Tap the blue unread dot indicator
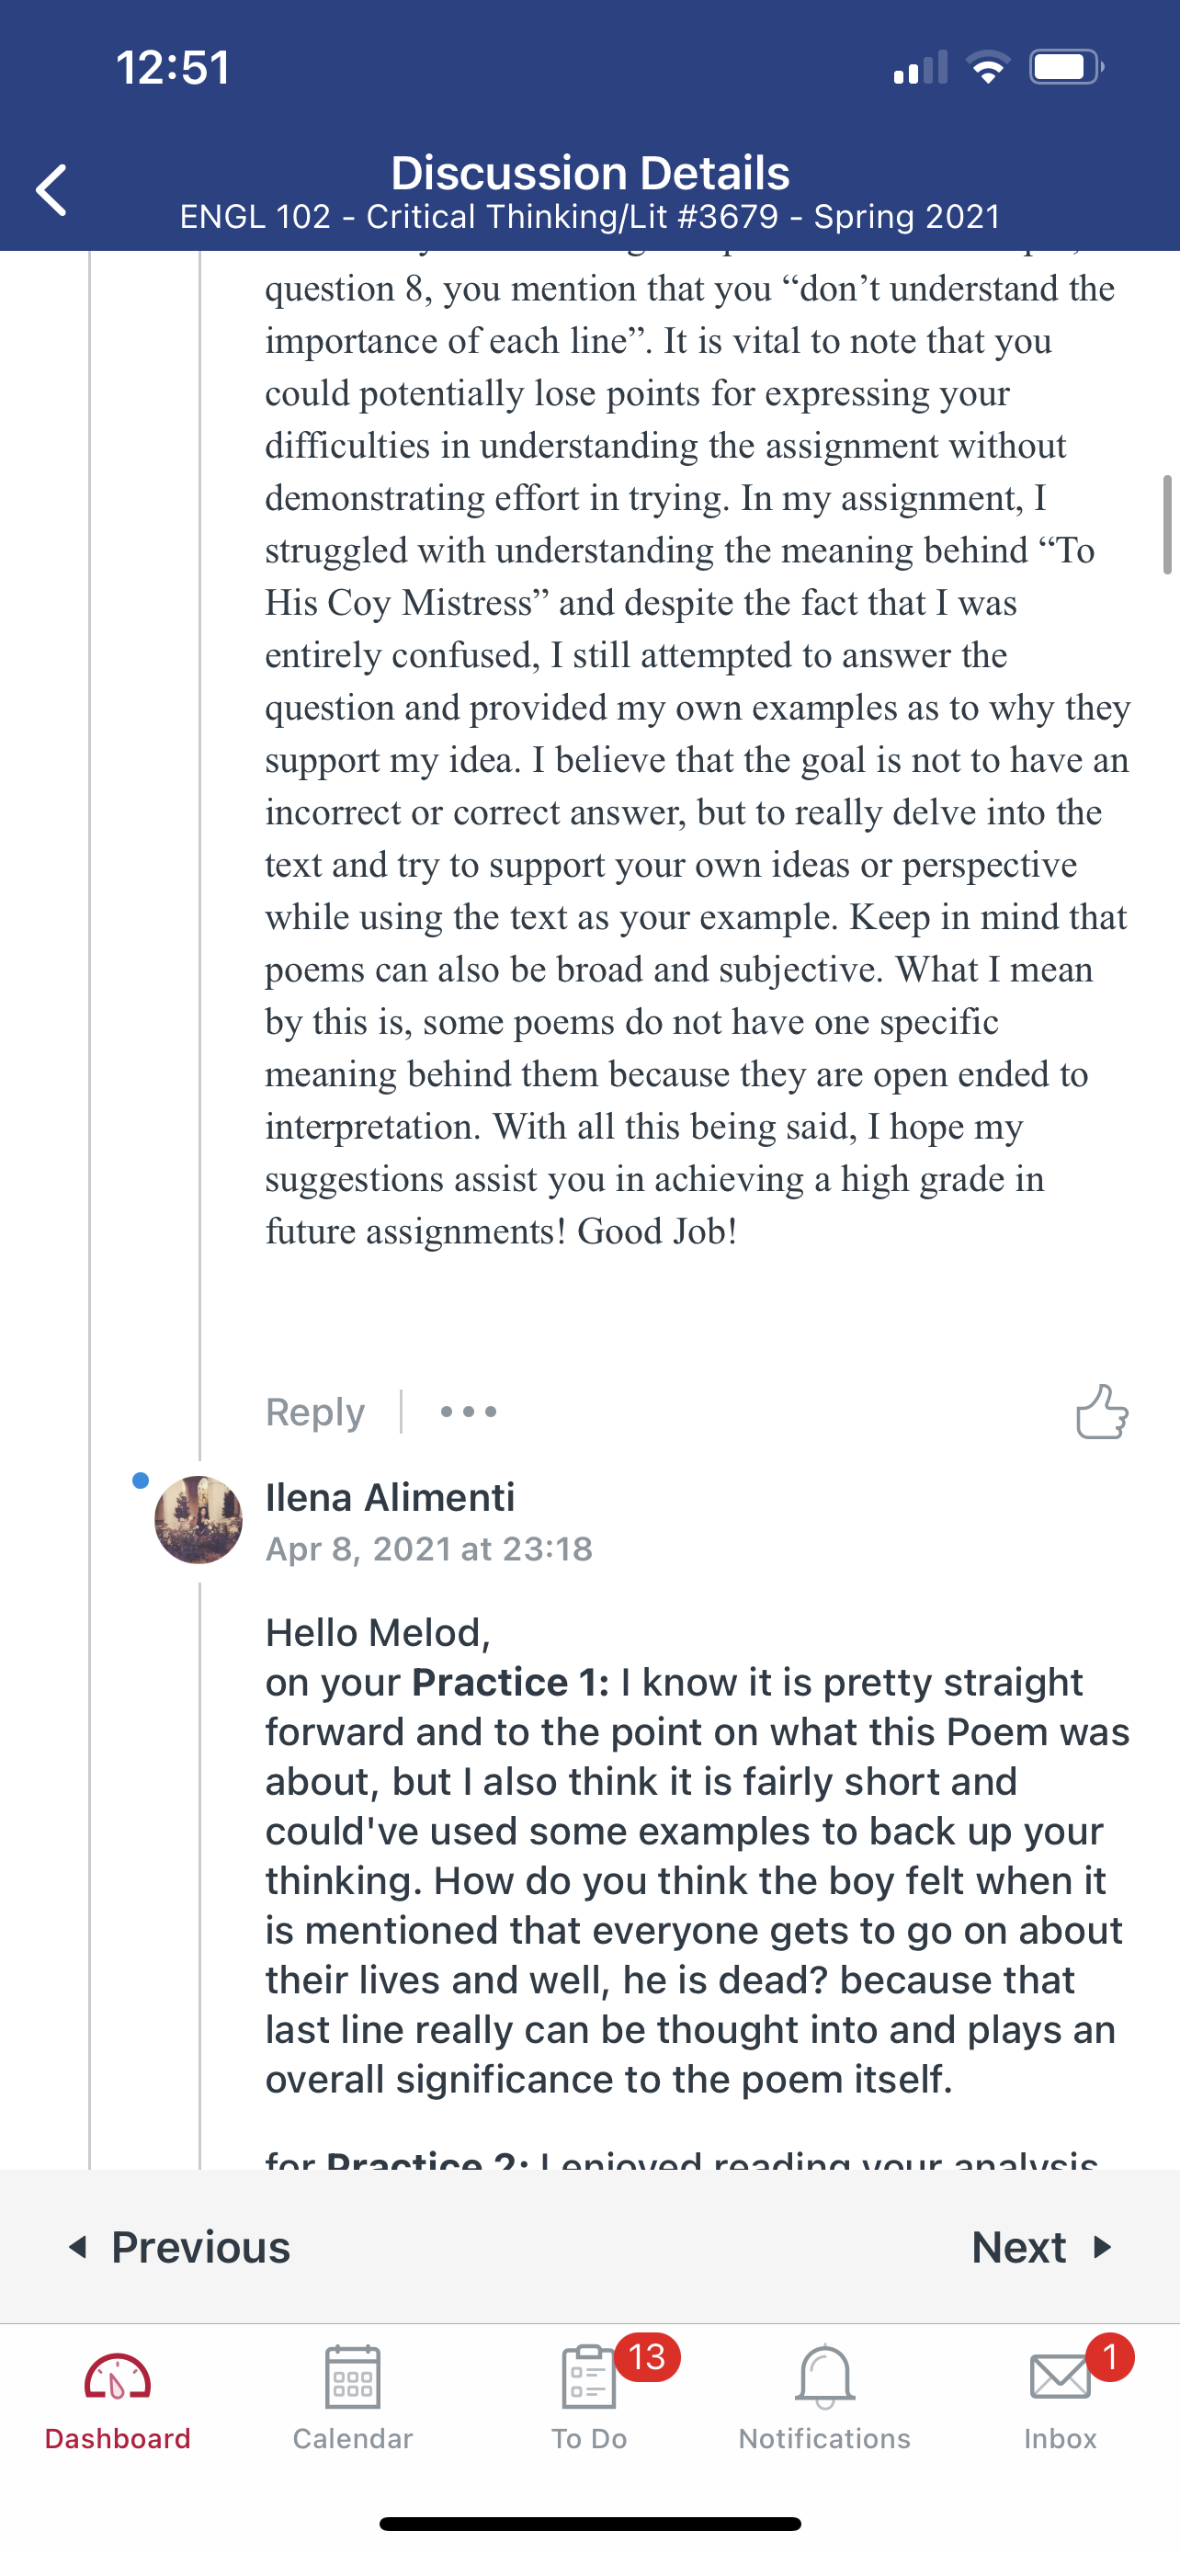Screen dimensions: 1180x2553 (141, 1481)
